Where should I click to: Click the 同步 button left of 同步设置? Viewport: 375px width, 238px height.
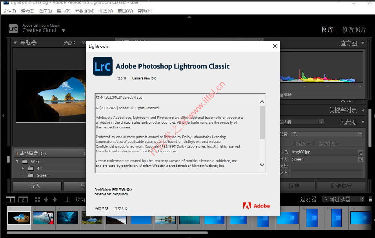pos(297,186)
